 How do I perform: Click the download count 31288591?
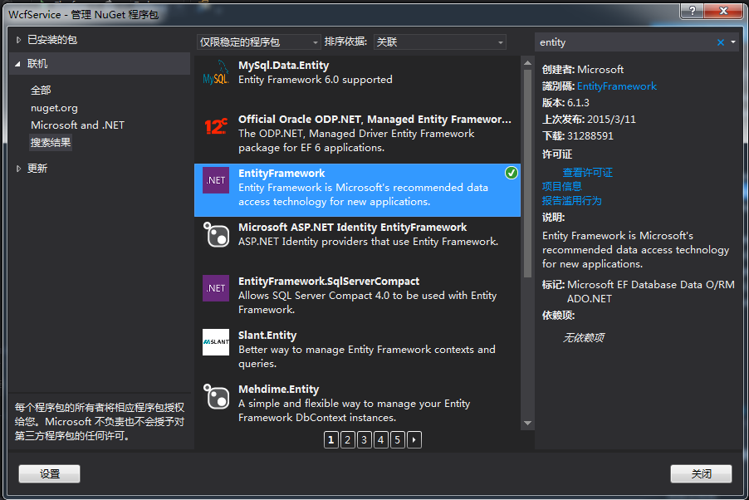(590, 136)
